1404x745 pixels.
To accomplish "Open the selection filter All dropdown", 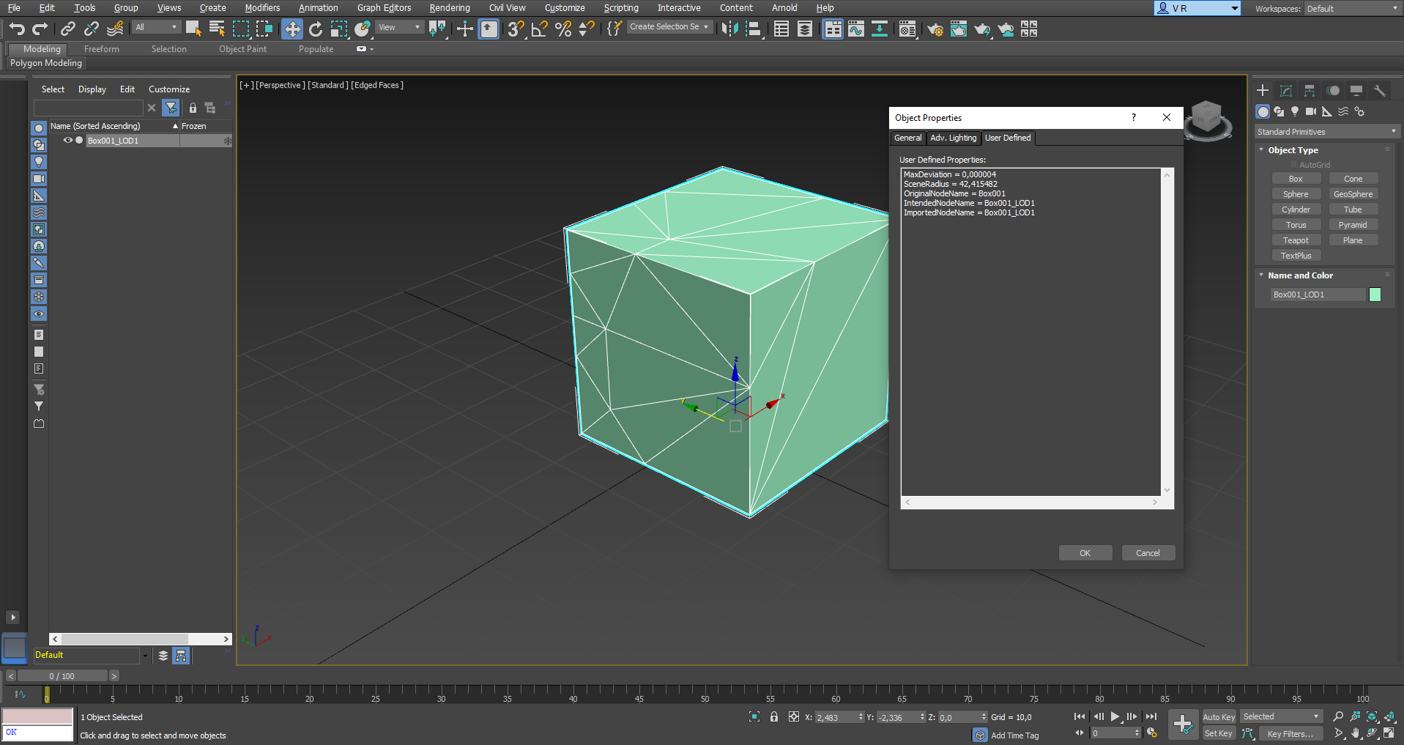I will coord(156,28).
